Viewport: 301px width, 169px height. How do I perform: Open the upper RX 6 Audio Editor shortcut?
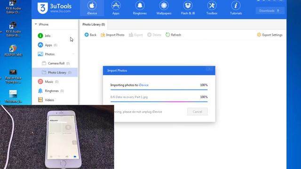(13, 8)
